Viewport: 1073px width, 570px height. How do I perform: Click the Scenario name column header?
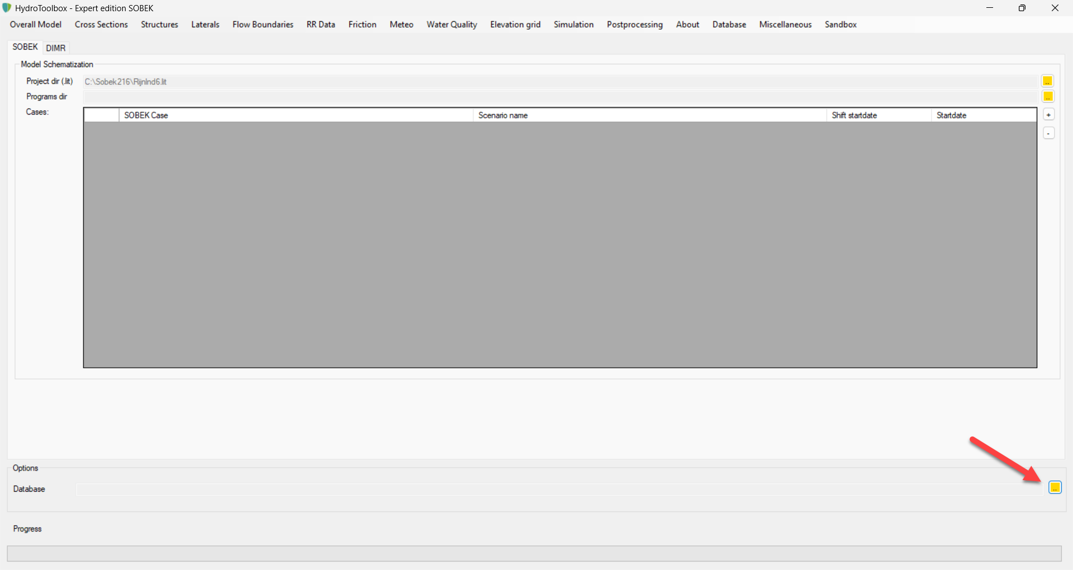pos(649,115)
